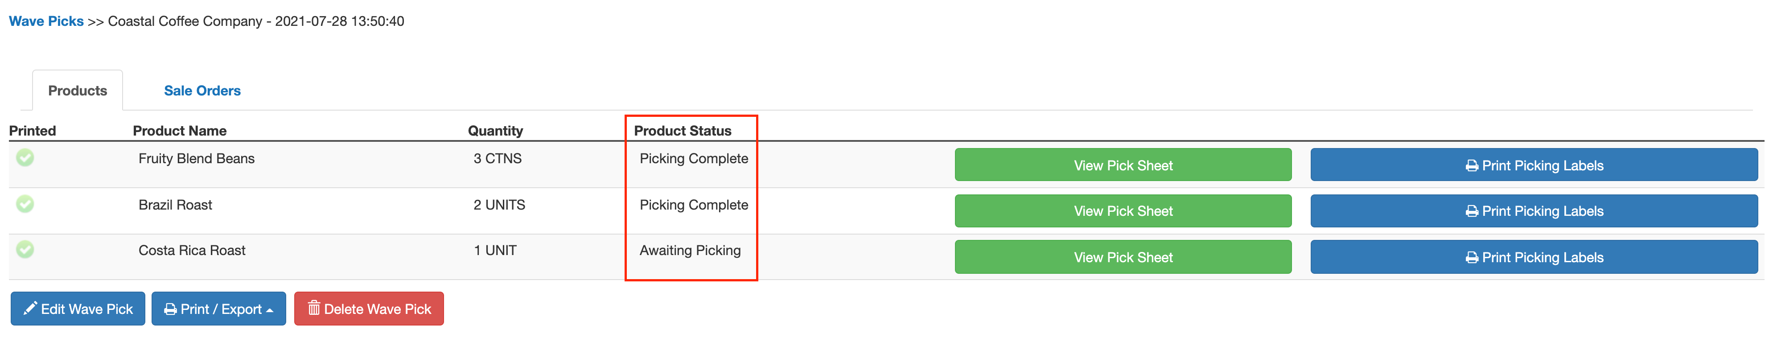The width and height of the screenshot is (1769, 338).
Task: Switch to the Sale Orders tab
Action: pyautogui.click(x=202, y=91)
